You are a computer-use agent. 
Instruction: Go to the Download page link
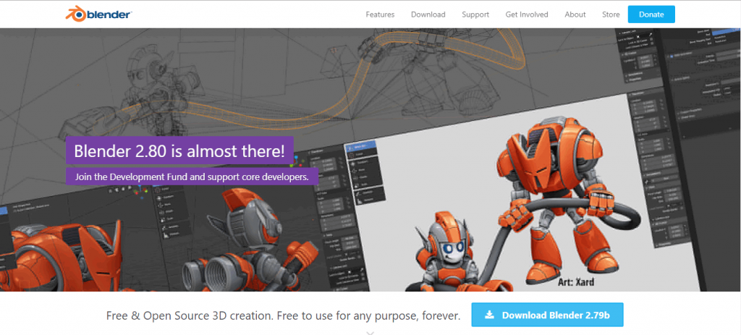[428, 14]
